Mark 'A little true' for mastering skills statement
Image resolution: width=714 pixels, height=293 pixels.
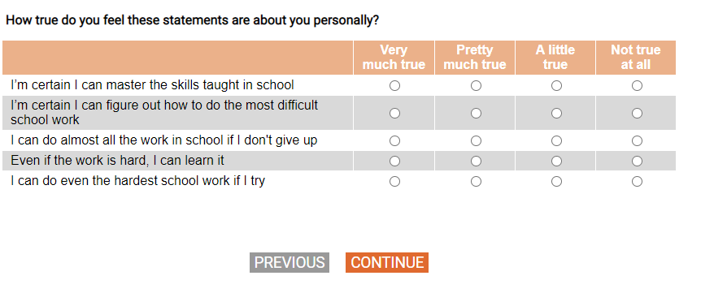556,85
